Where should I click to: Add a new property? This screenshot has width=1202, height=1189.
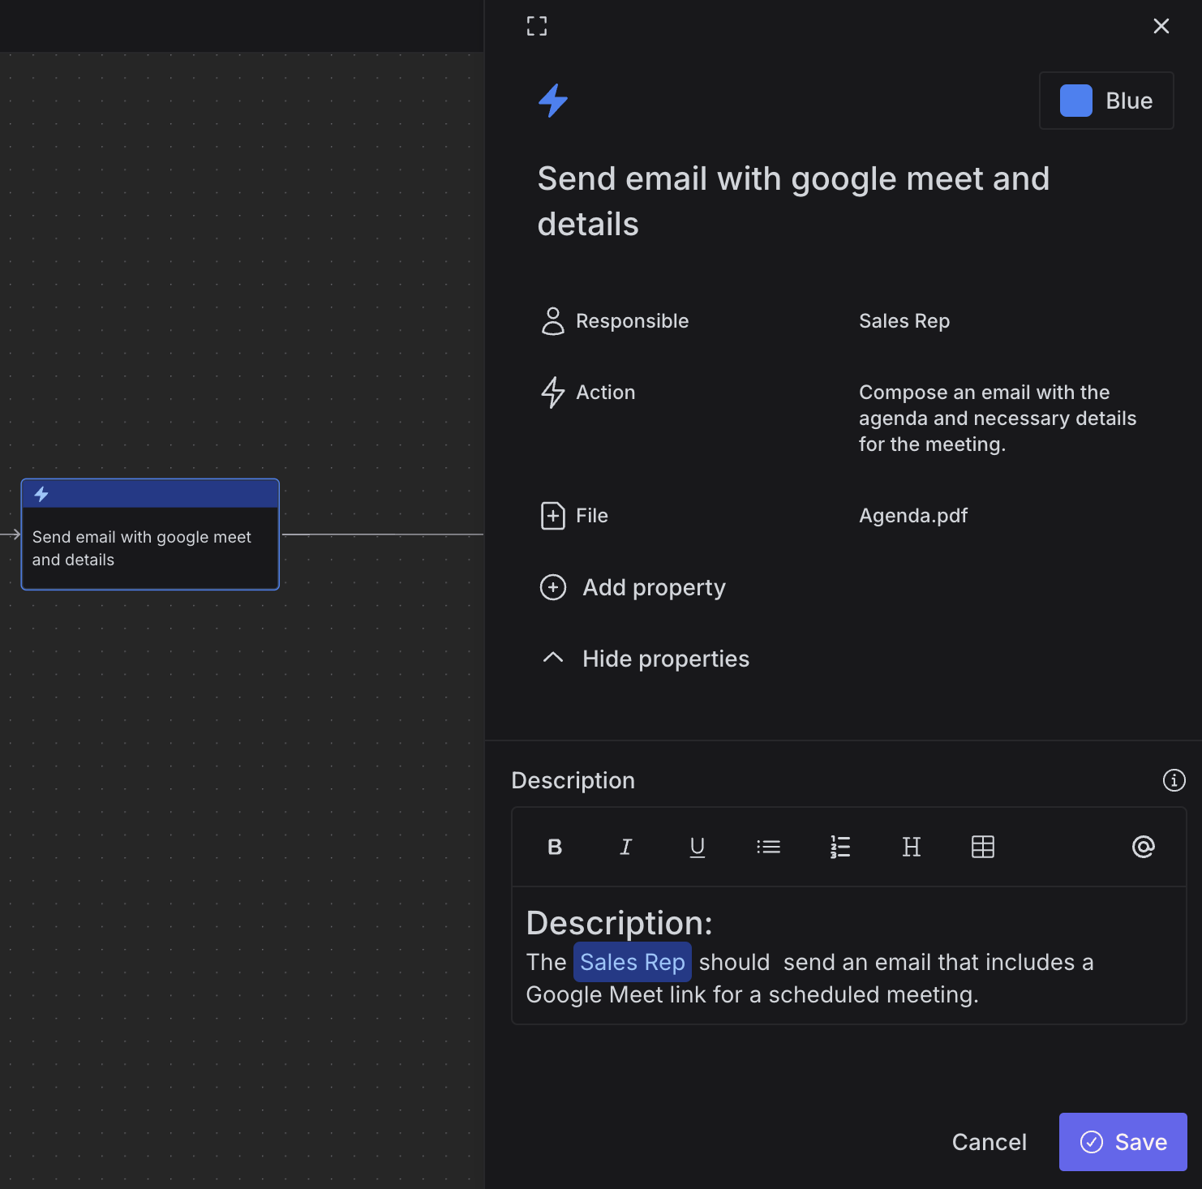[654, 587]
